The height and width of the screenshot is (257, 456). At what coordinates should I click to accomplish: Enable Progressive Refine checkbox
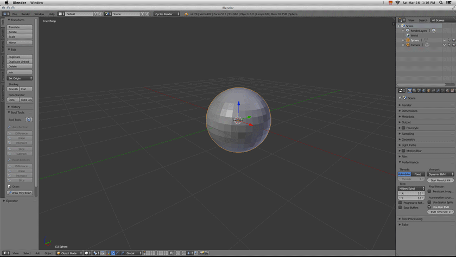[400, 203]
